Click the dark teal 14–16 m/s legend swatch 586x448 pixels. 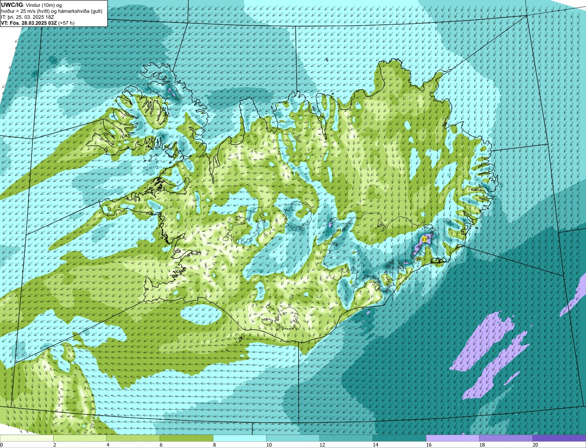(x=400, y=438)
